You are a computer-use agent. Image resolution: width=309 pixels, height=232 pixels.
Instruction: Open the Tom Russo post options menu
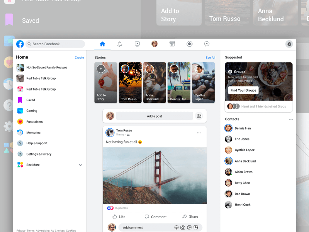click(199, 133)
